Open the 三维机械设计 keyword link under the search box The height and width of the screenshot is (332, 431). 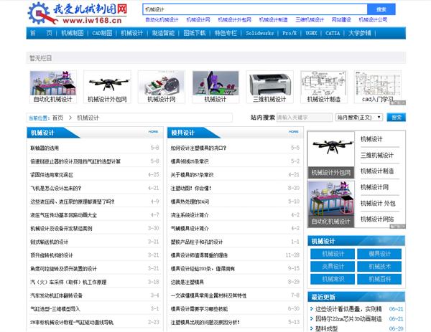(x=310, y=20)
